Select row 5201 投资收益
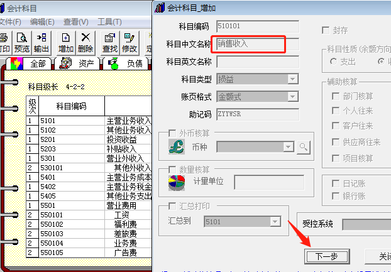The width and height of the screenshot is (391, 272). pyautogui.click(x=89, y=139)
